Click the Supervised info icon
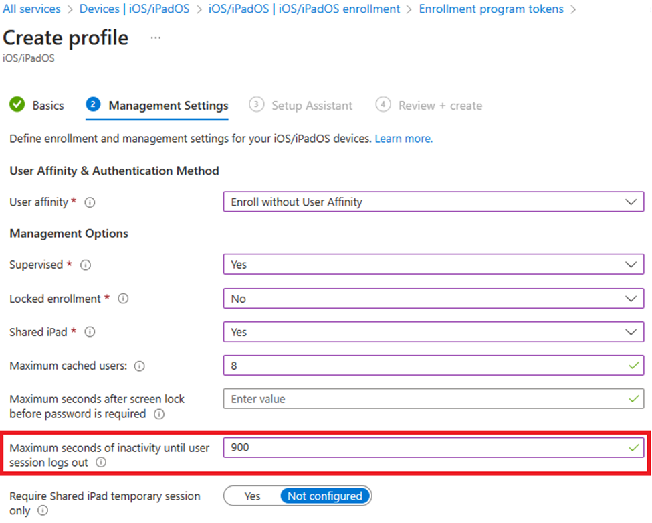652x523 pixels. click(x=86, y=265)
